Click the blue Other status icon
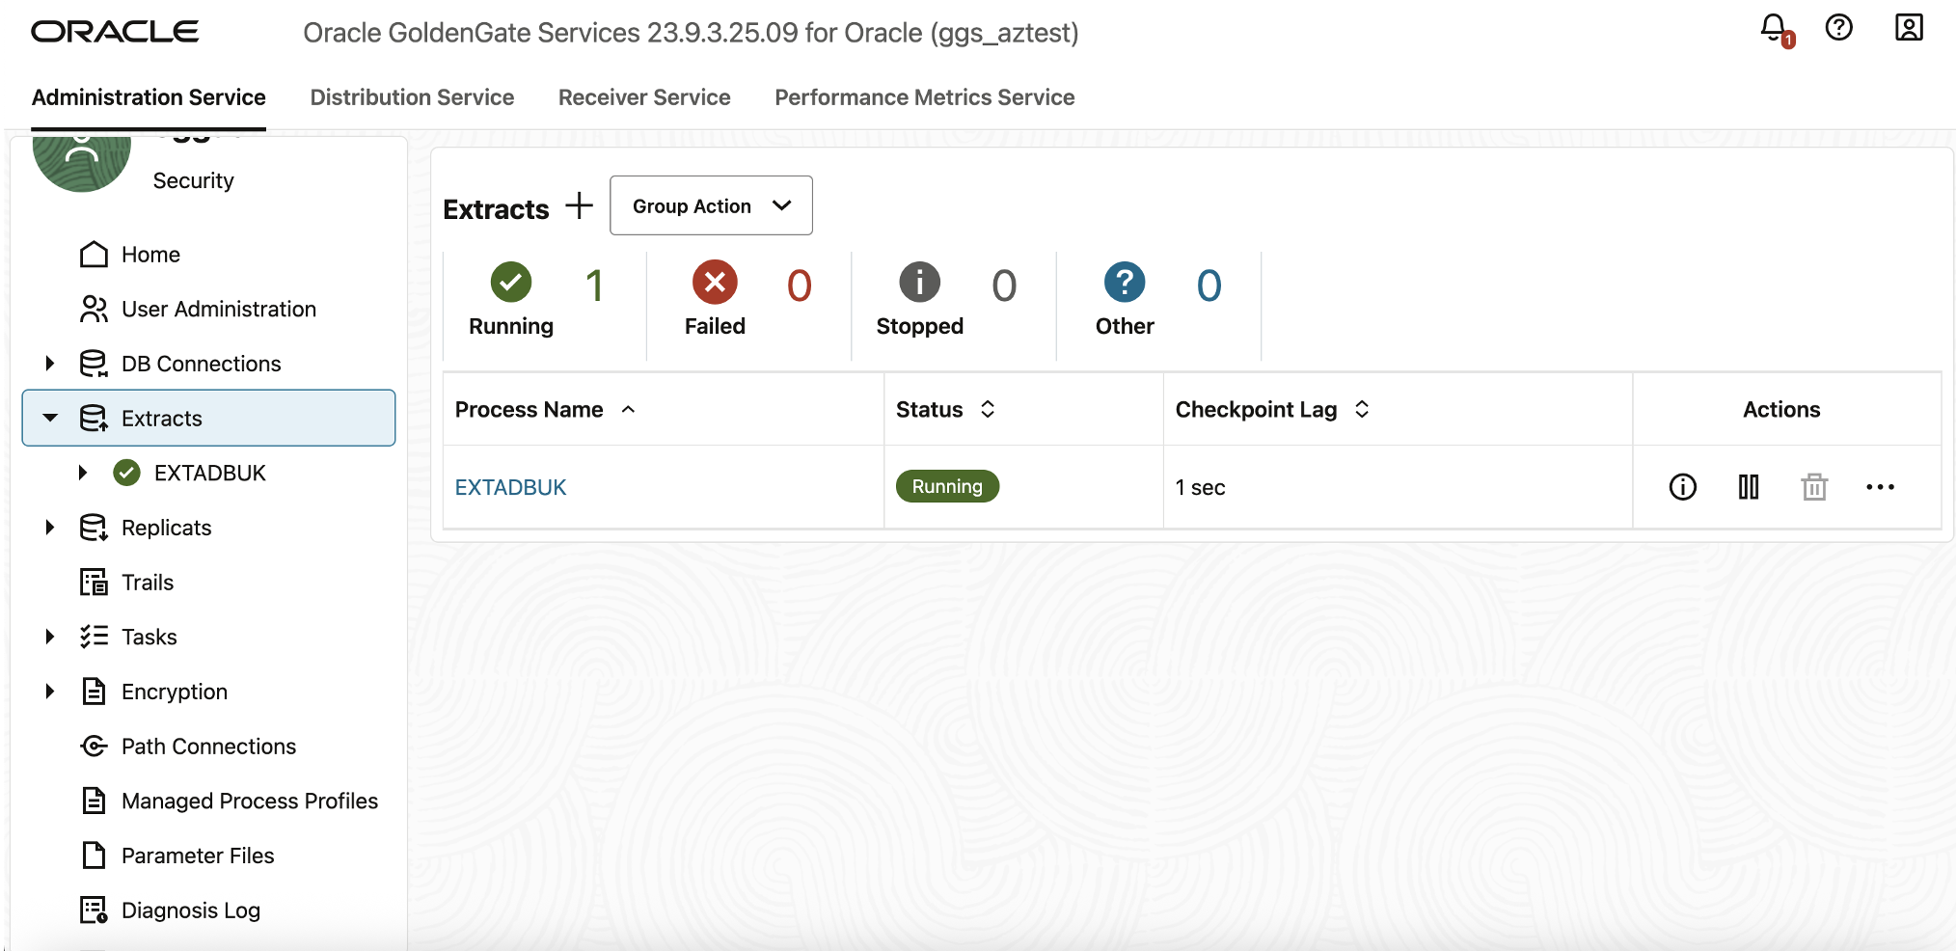This screenshot has width=1956, height=951. tap(1124, 283)
